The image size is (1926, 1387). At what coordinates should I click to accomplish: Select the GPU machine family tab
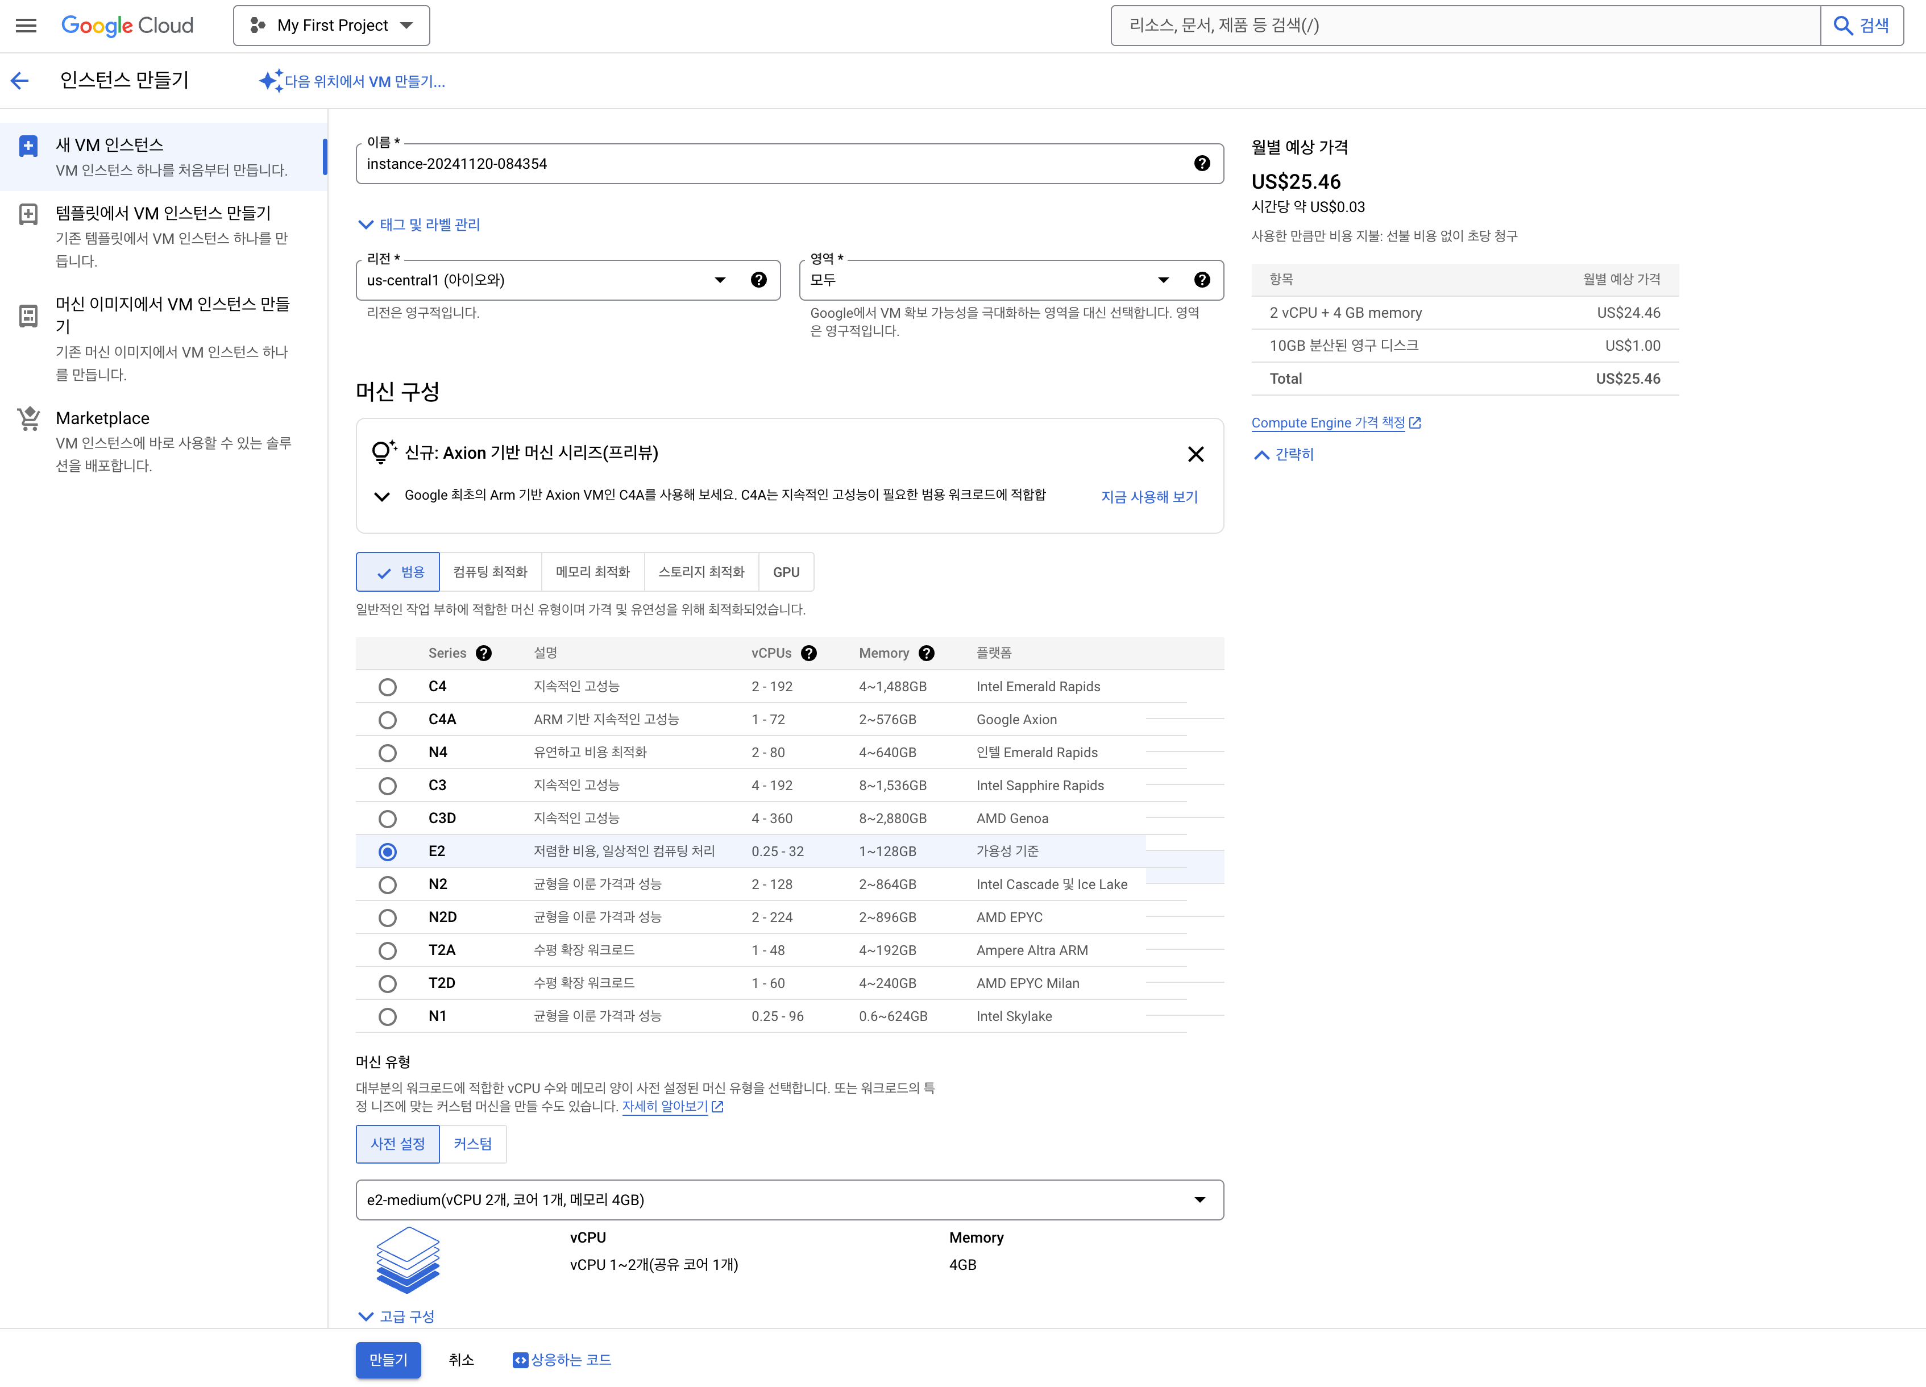point(786,572)
